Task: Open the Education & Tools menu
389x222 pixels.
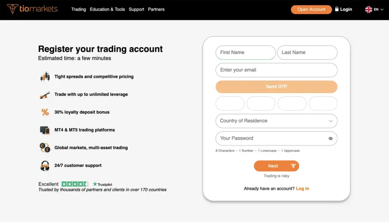Action: click(108, 9)
